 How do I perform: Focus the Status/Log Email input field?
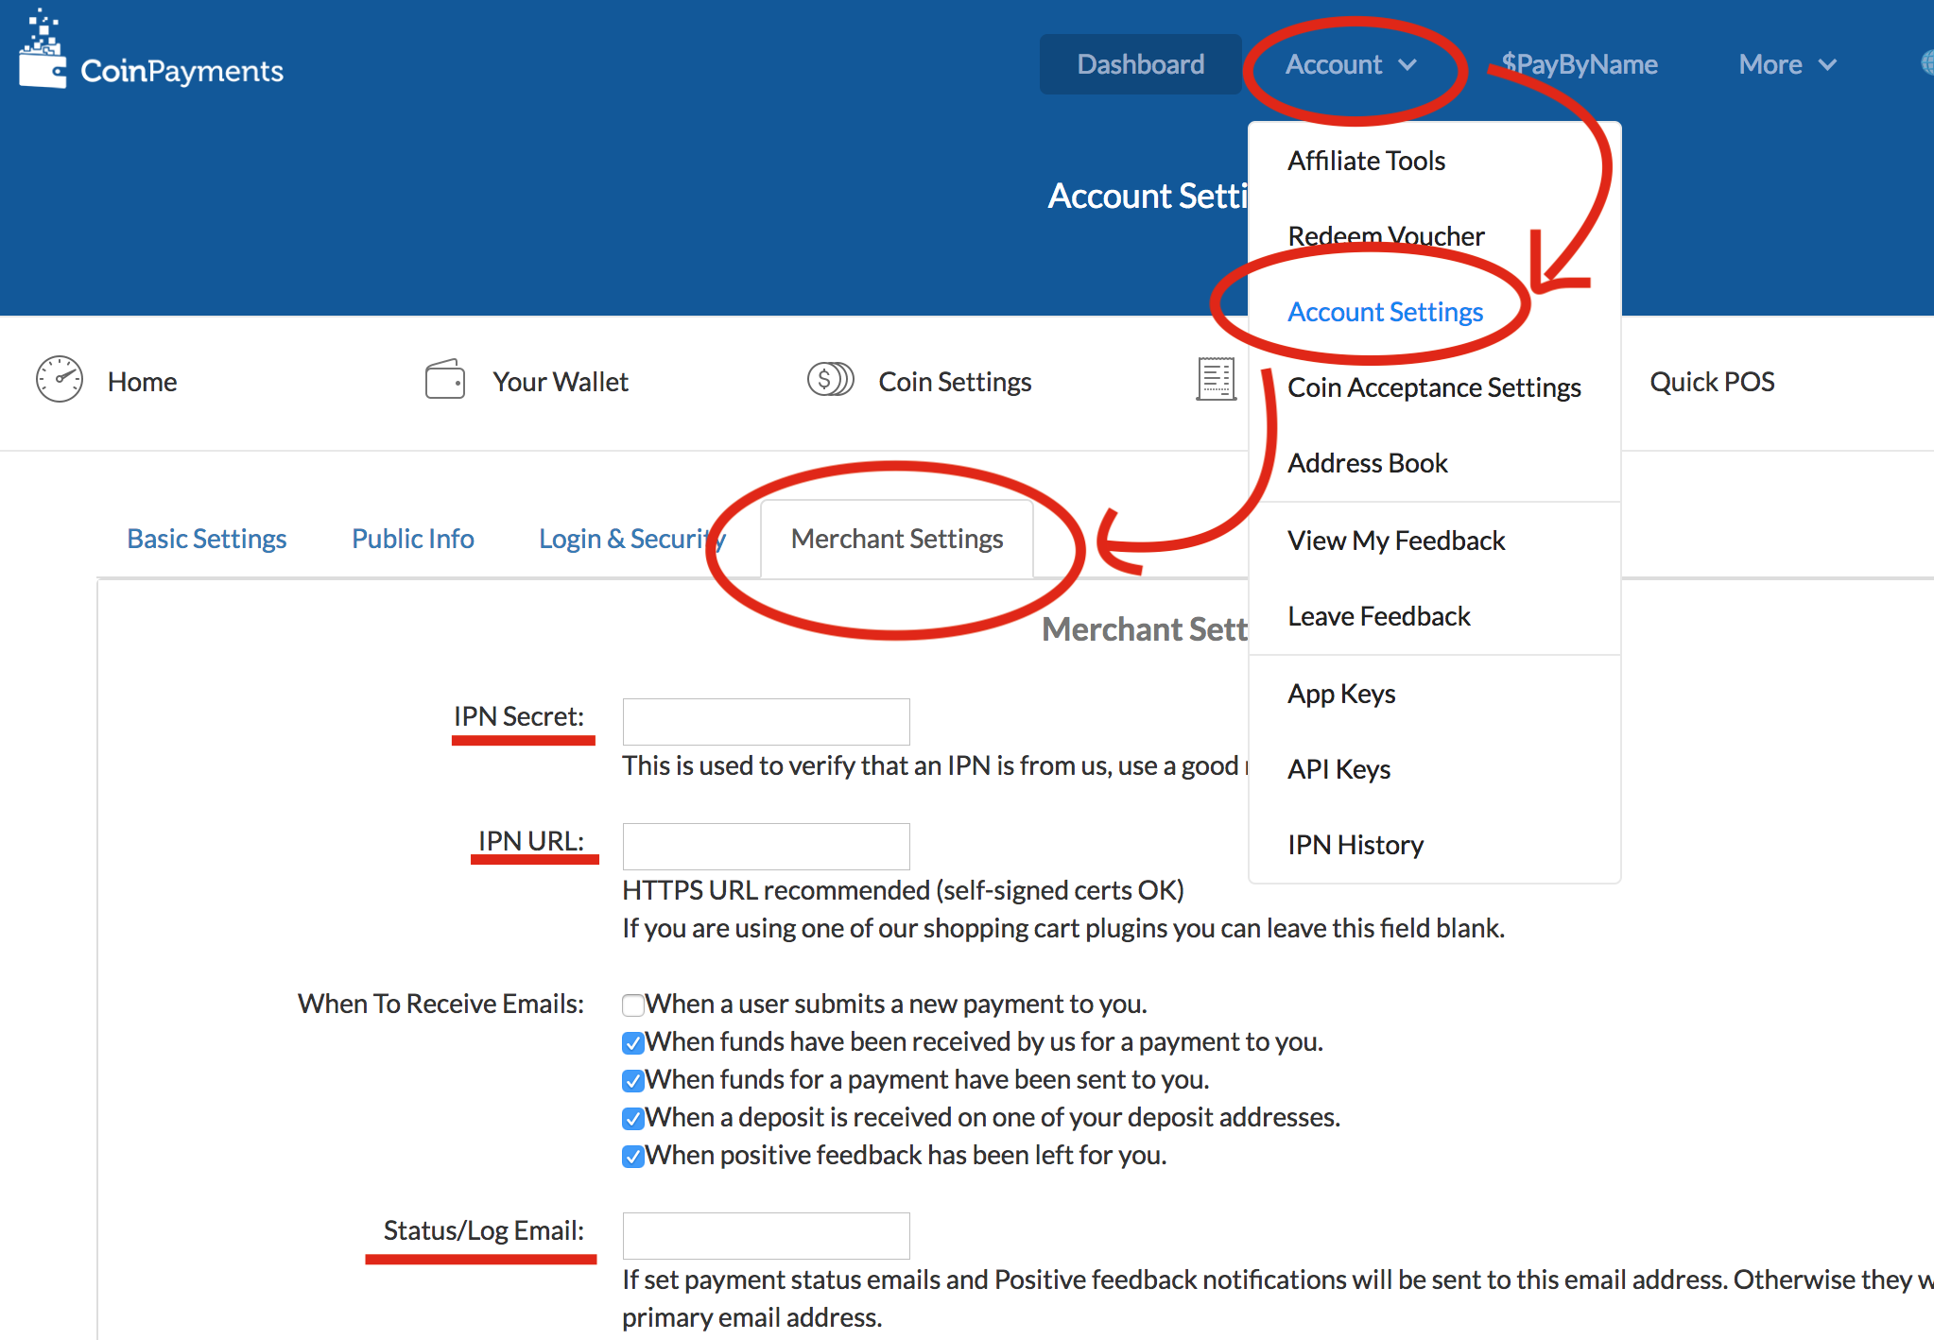766,1236
